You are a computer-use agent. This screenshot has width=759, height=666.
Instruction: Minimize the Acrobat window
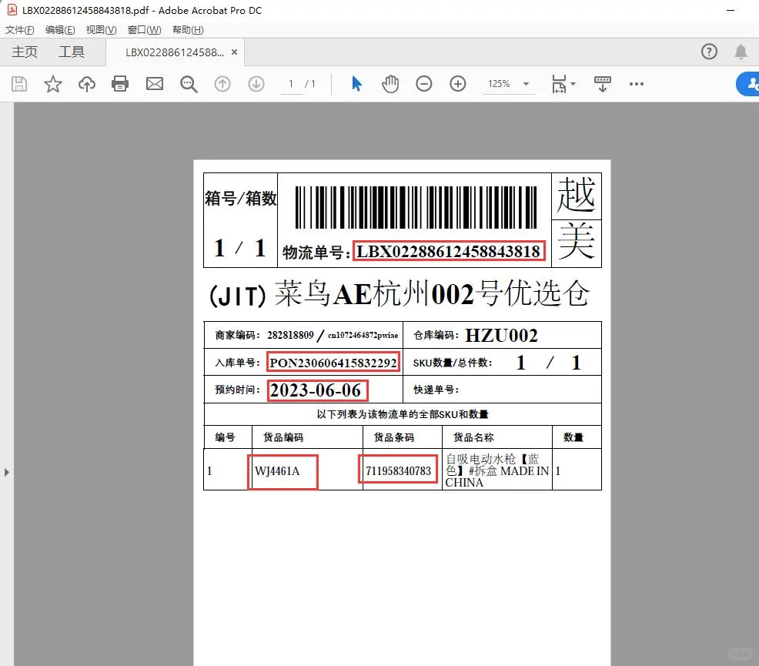731,10
